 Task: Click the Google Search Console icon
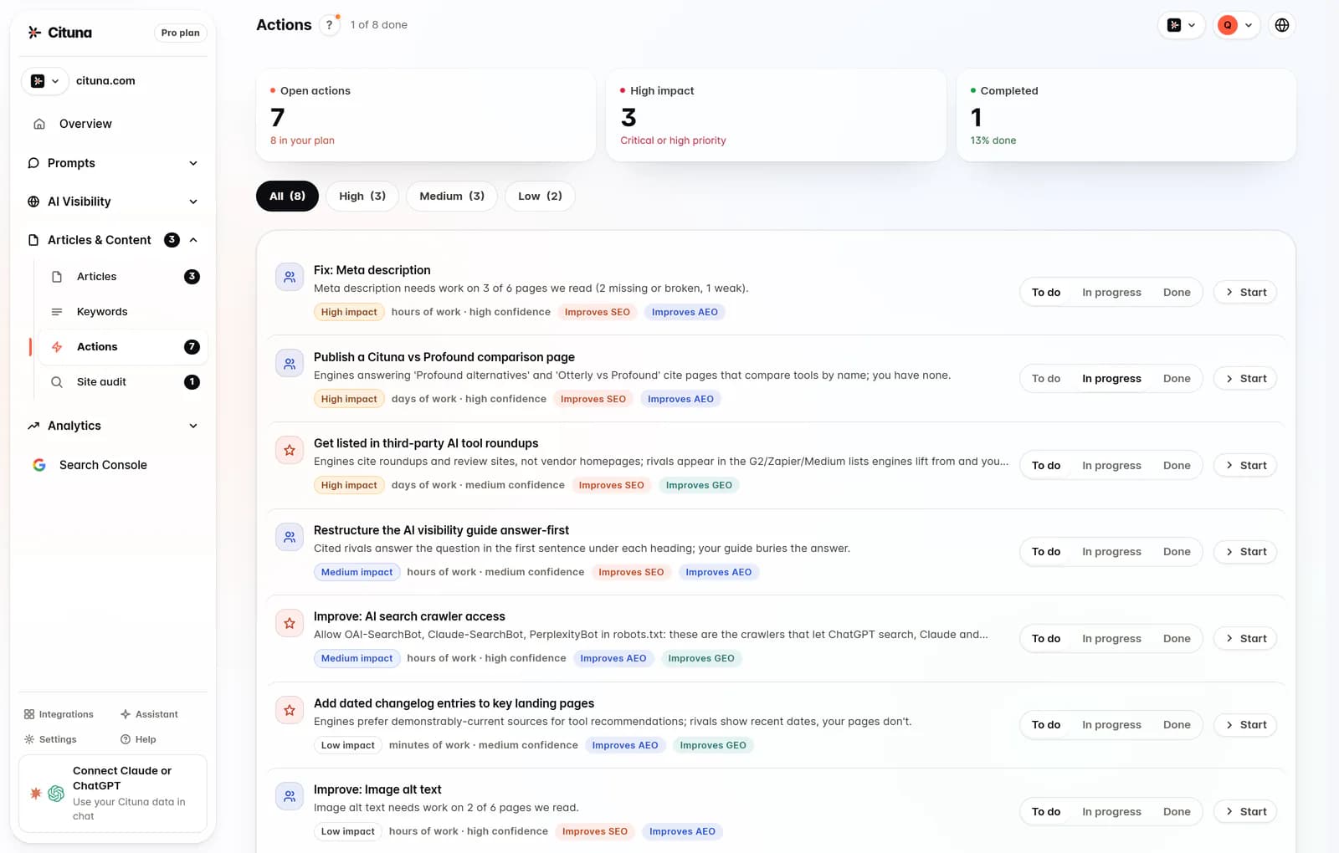coord(39,465)
